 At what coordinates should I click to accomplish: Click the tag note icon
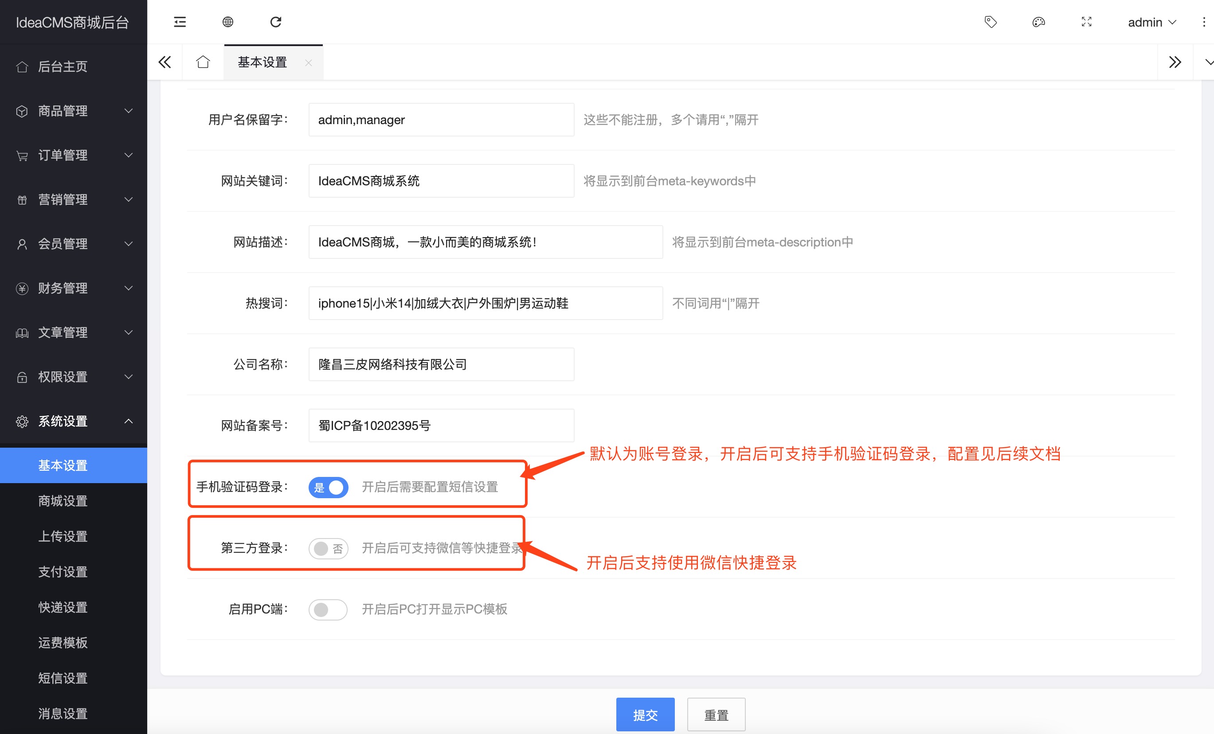991,22
